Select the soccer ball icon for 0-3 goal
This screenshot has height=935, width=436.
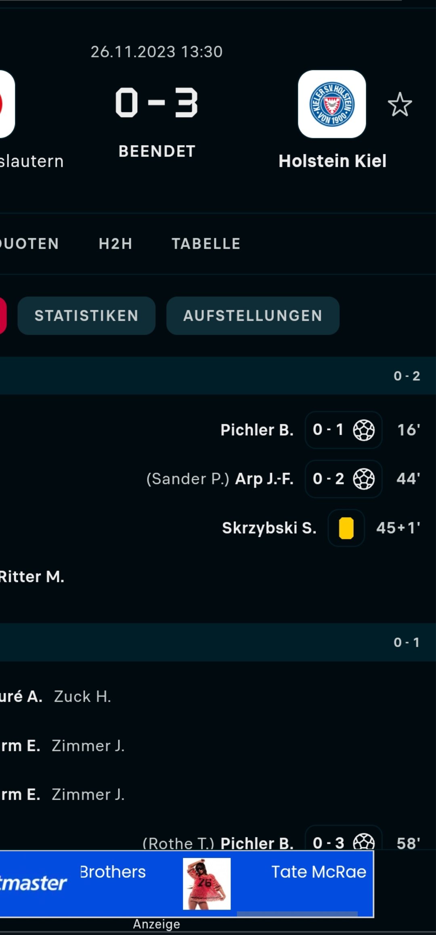(x=364, y=842)
